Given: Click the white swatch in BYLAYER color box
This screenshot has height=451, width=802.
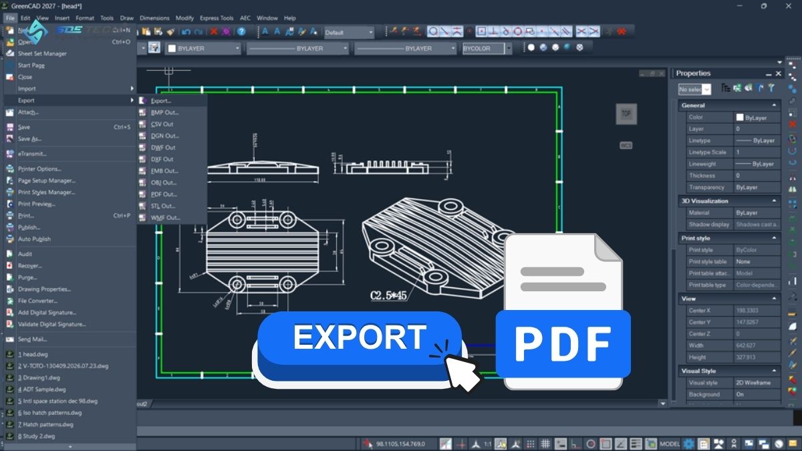Looking at the screenshot, I should point(172,48).
